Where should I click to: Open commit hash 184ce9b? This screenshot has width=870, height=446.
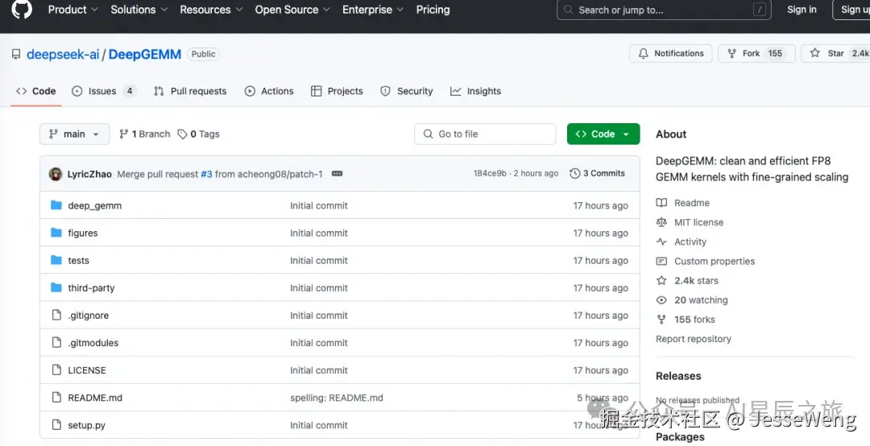490,173
